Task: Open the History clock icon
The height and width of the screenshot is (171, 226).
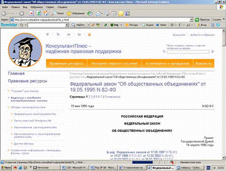Action: coord(90,14)
